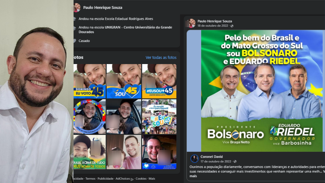Open the Cookies footer link
The width and height of the screenshot is (325, 183).
pyautogui.click(x=141, y=179)
